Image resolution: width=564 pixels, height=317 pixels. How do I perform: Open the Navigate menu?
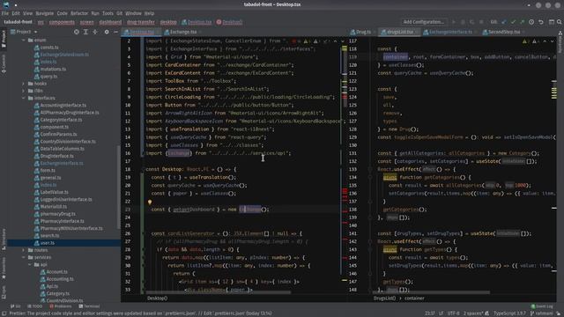coord(45,13)
